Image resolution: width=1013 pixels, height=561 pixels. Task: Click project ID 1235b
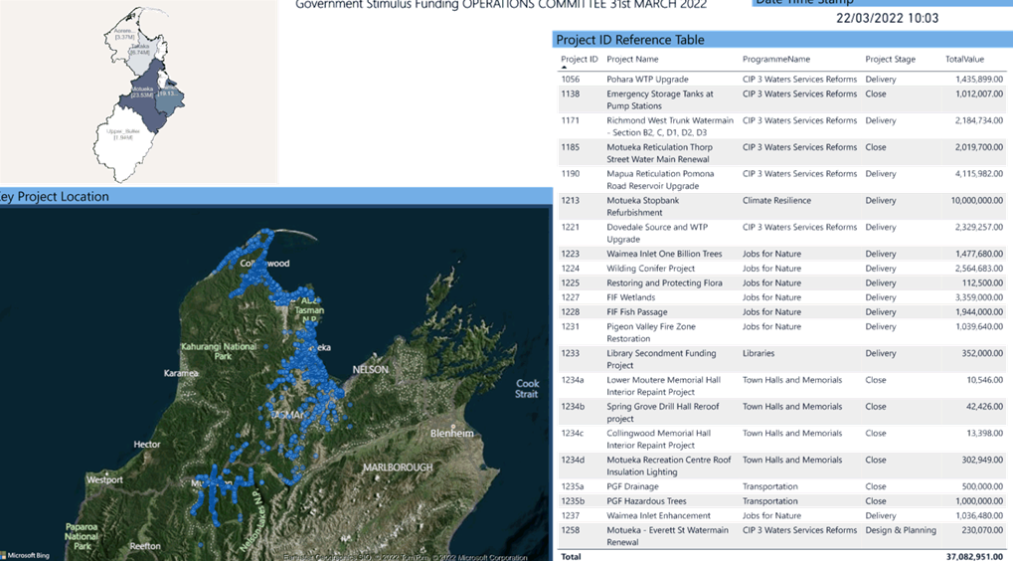pos(573,501)
